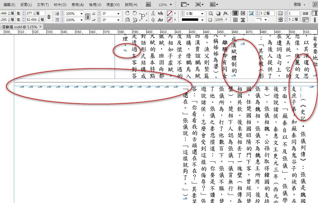The image size is (318, 203).
Task: Click the rotate 90° clockwise icon
Action: 128,13
